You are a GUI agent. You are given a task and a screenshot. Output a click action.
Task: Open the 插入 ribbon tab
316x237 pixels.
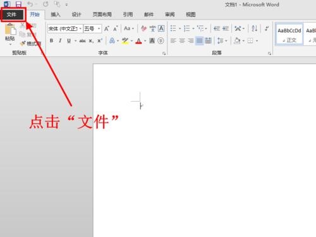pyautogui.click(x=56, y=15)
